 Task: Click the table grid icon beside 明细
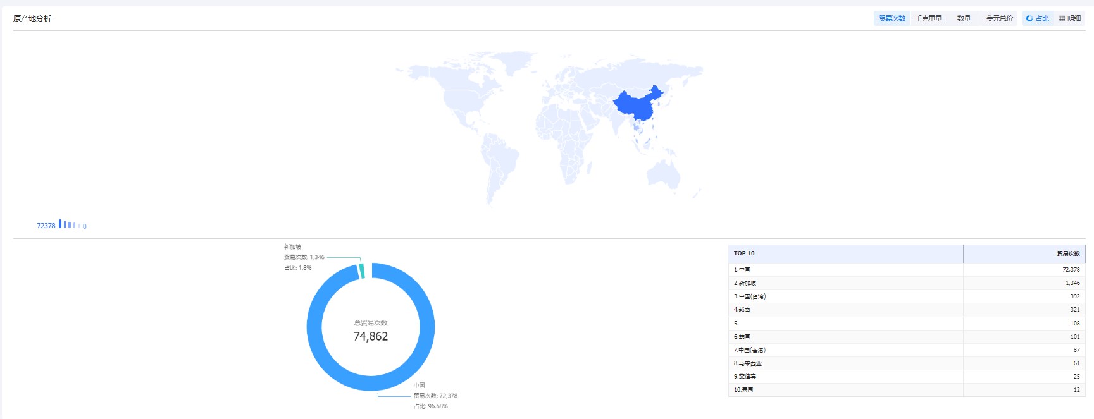tap(1062, 19)
